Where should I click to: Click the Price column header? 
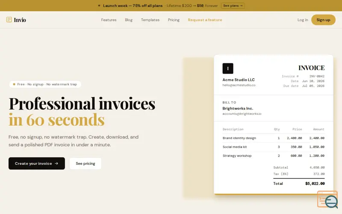(x=297, y=129)
